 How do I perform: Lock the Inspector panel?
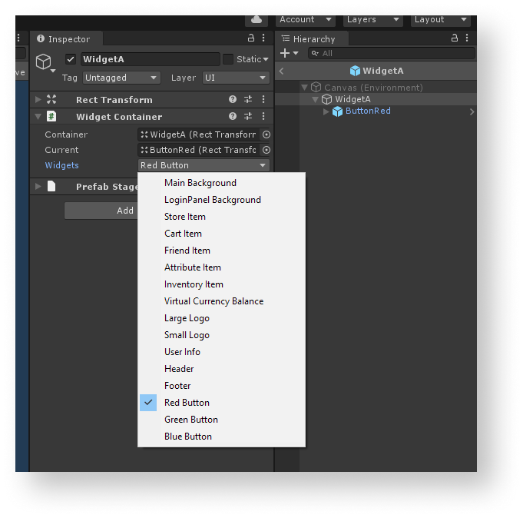(x=250, y=38)
